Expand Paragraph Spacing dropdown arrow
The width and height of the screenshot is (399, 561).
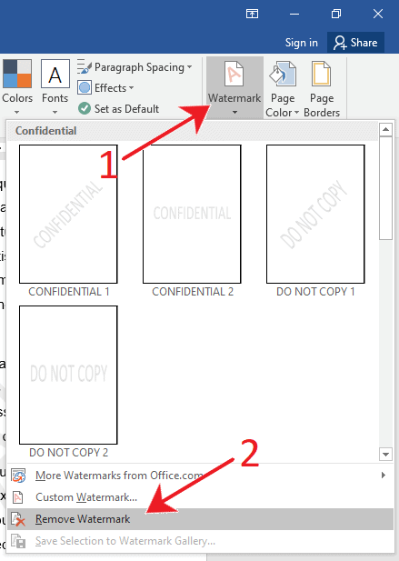[189, 67]
